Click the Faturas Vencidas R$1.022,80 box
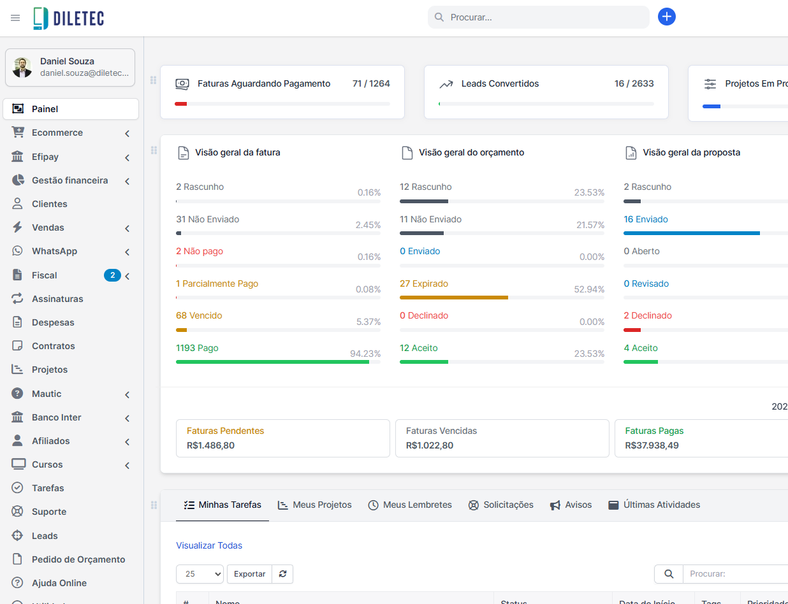The width and height of the screenshot is (788, 604). click(x=502, y=438)
